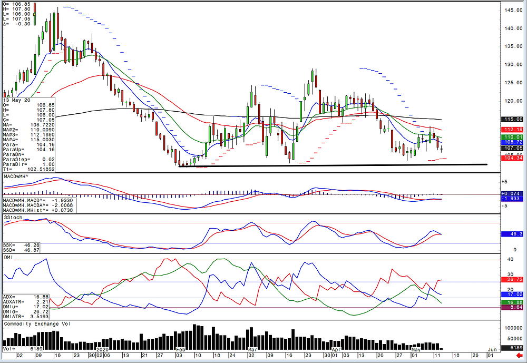Click the '13 May 20' date in data box
Viewport: 527px width, 363px height.
tap(16, 100)
